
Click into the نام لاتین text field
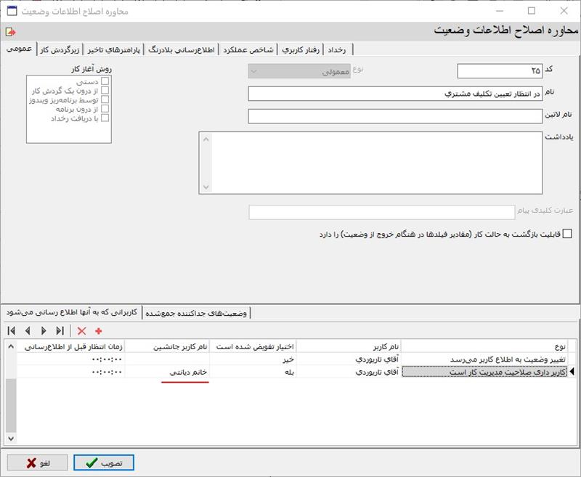tap(394, 116)
